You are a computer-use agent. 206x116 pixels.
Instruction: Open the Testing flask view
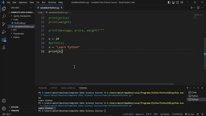coord(4,47)
